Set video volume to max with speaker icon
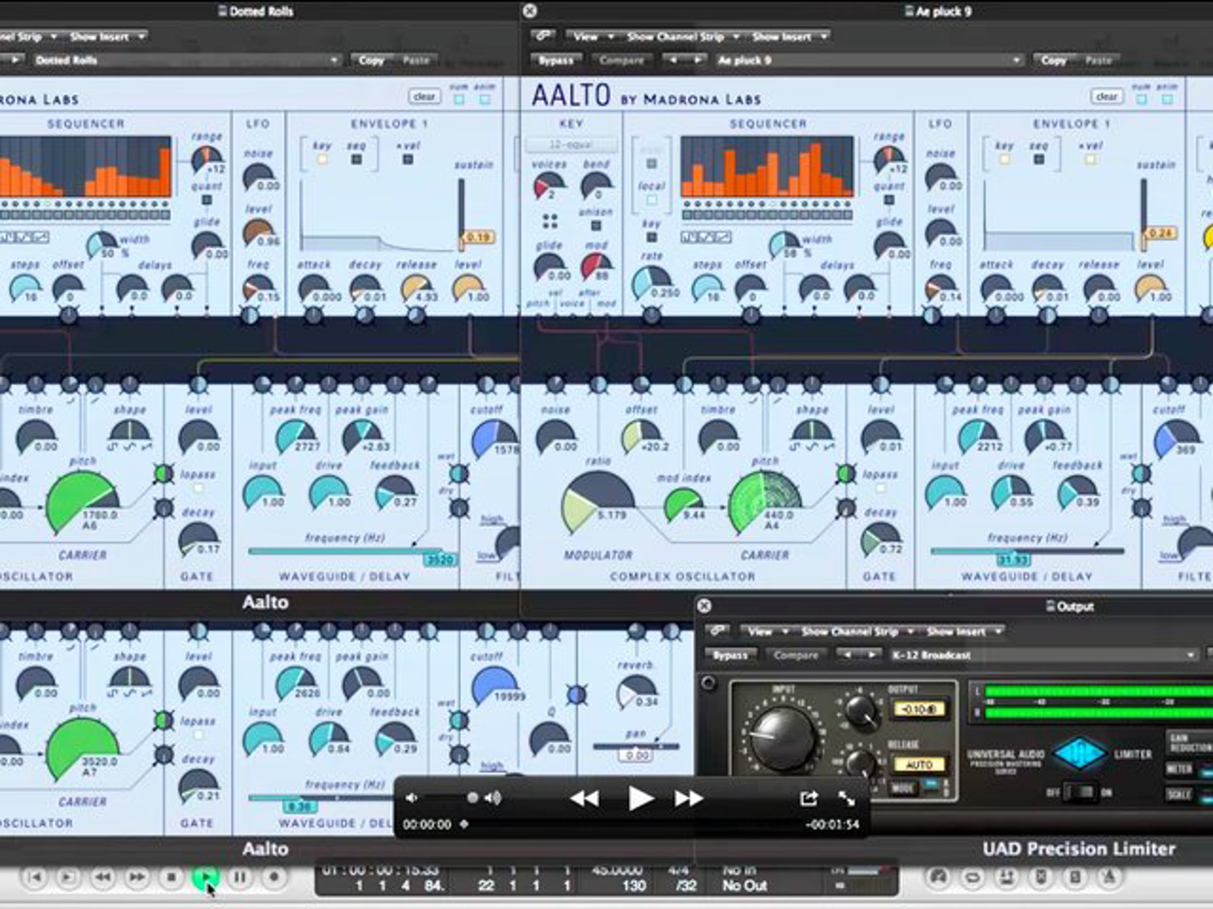Viewport: 1213px width, 909px height. pos(493,798)
